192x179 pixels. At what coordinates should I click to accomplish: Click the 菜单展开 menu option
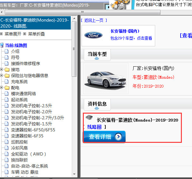click(13, 34)
